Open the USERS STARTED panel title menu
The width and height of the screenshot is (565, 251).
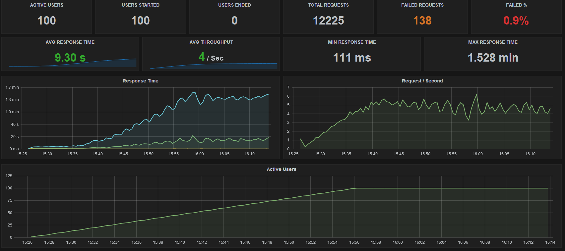[x=140, y=5]
